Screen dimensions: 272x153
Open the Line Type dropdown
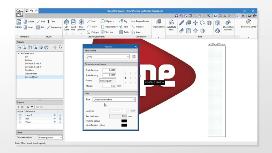tap(114, 100)
